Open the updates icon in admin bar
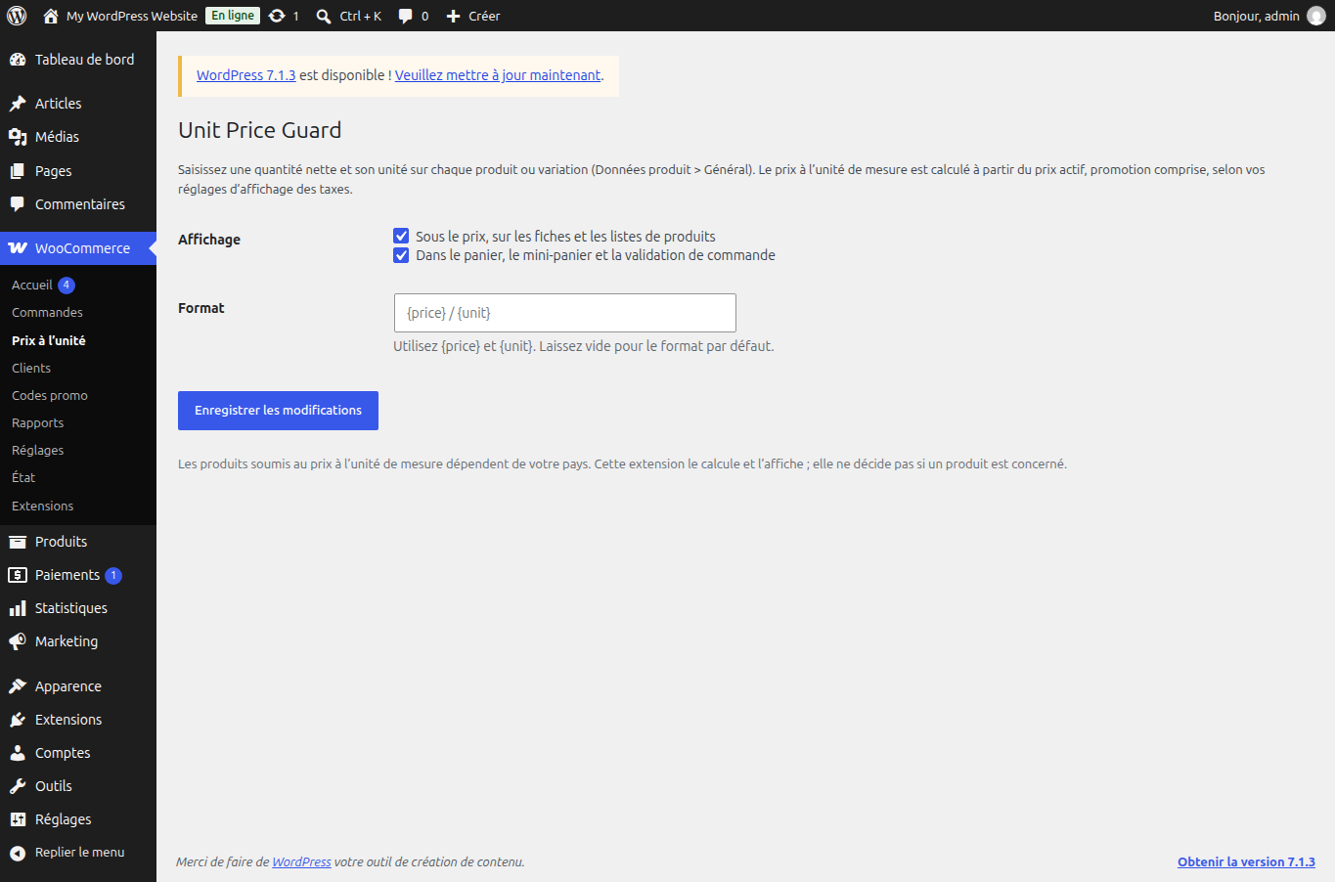Image resolution: width=1335 pixels, height=882 pixels. [277, 16]
